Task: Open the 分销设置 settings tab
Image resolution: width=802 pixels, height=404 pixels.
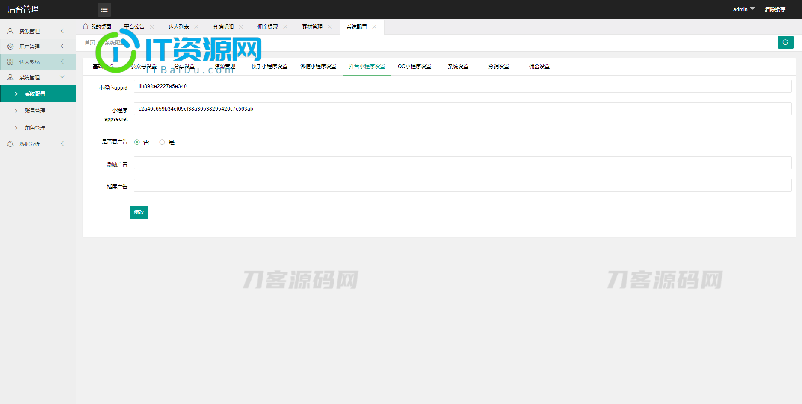Action: (x=499, y=67)
